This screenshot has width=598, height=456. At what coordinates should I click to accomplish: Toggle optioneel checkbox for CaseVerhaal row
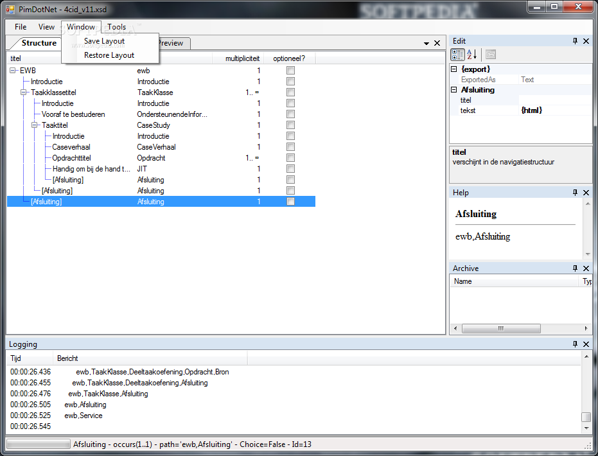tap(290, 147)
